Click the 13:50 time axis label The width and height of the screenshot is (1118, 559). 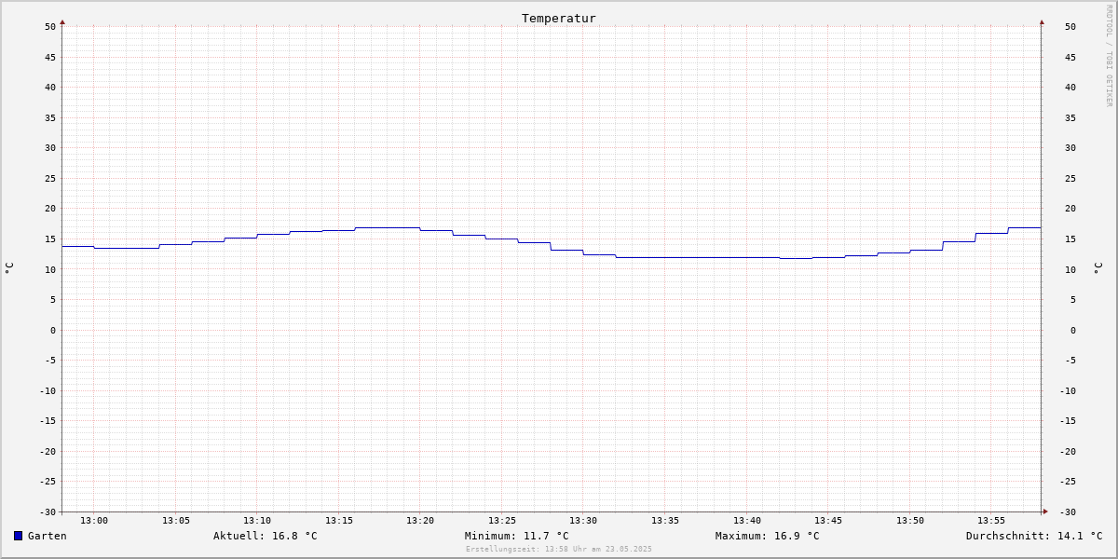(910, 521)
